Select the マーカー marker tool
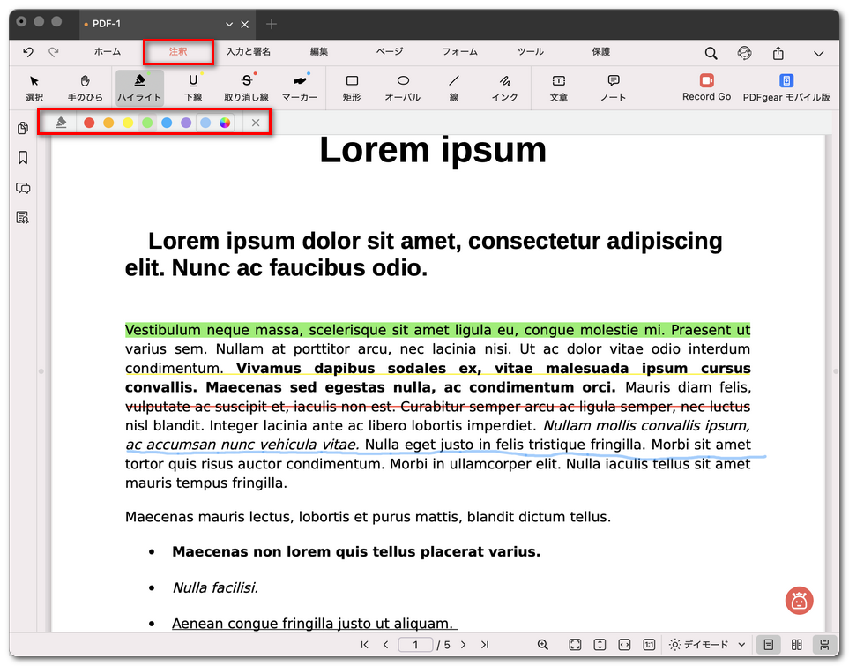 [299, 88]
